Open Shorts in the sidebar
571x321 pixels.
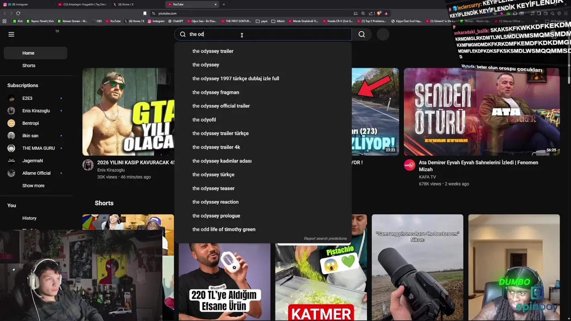[36, 66]
